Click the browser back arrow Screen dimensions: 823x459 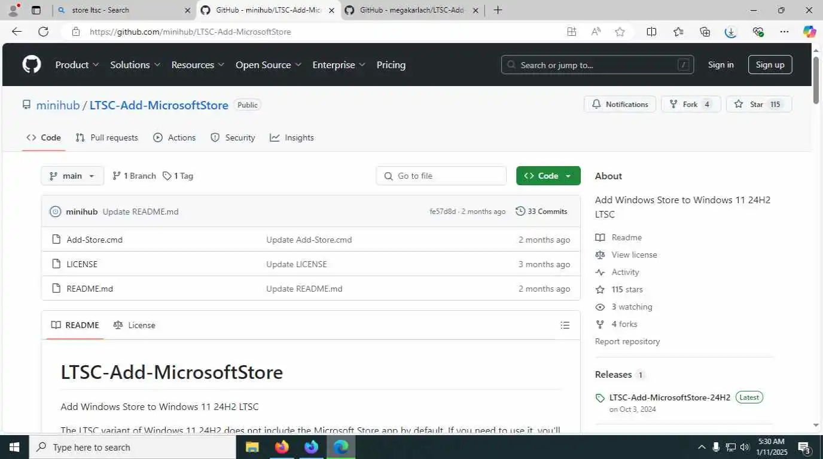click(17, 32)
